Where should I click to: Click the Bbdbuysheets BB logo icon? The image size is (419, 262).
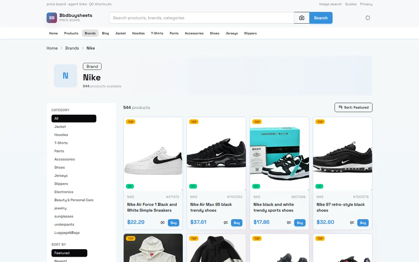click(x=52, y=18)
